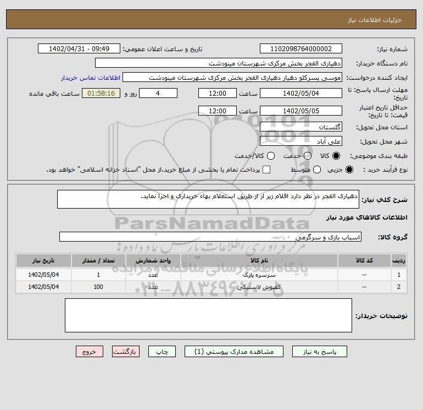The width and height of the screenshot is (423, 410).
Task: Click the نام کالا column header
Action: point(259,260)
